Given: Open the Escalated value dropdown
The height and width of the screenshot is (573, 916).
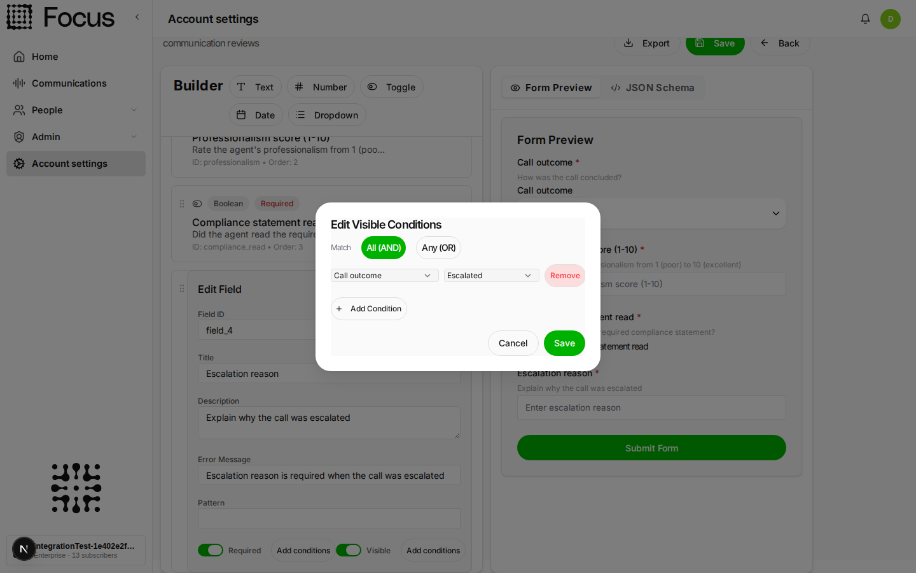Looking at the screenshot, I should tap(492, 276).
